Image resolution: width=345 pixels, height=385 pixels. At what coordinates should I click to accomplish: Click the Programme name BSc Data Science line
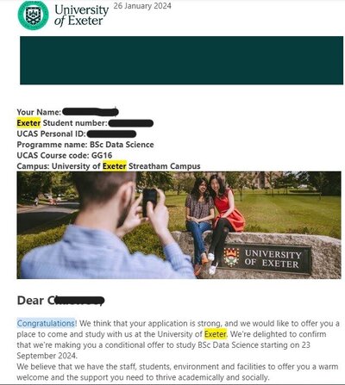tap(85, 145)
